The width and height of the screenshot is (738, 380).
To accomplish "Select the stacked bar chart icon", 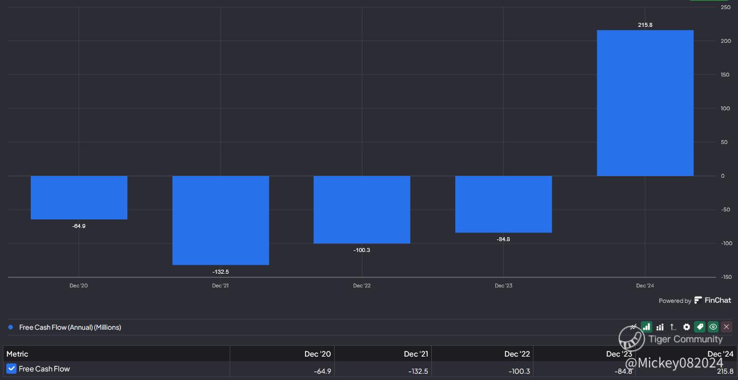I will tap(660, 327).
